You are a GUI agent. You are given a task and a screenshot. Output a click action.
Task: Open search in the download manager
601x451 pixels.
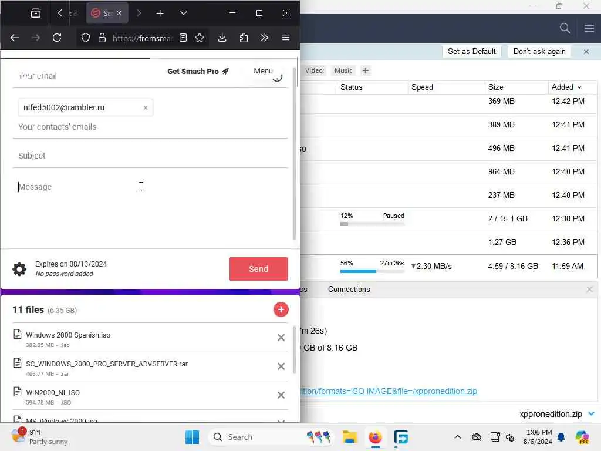click(x=565, y=28)
